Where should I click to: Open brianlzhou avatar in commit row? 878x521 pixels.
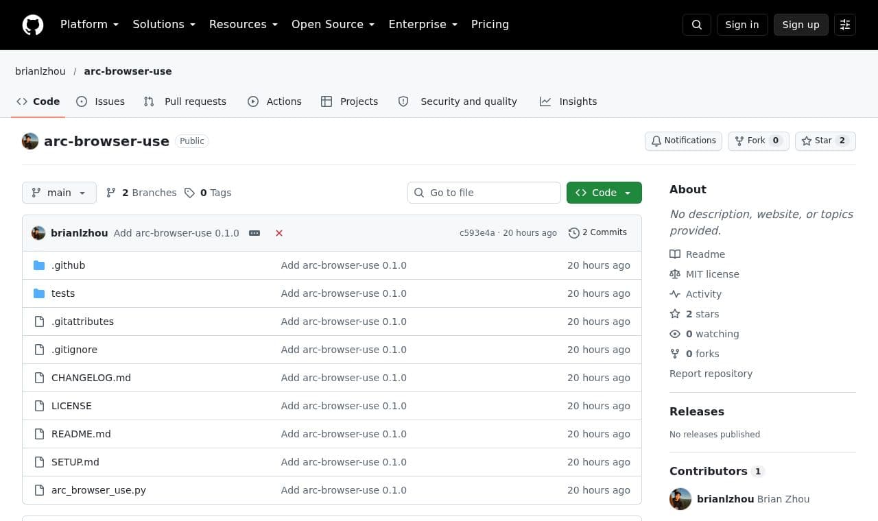tap(38, 233)
